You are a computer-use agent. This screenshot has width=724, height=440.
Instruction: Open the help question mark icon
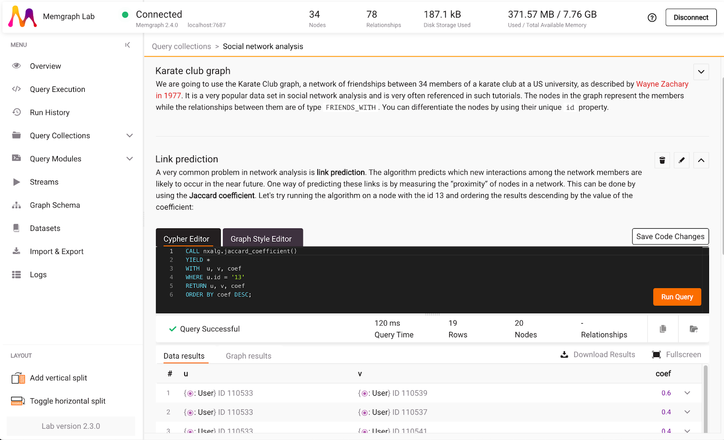[652, 18]
